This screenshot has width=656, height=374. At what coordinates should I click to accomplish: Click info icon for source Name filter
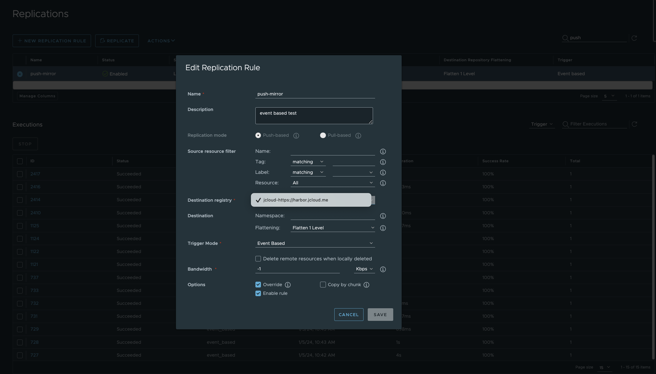[383, 151]
